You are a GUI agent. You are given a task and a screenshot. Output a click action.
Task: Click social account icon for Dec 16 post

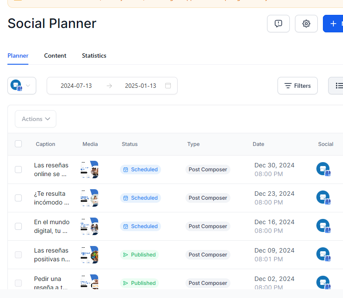pyautogui.click(x=323, y=226)
